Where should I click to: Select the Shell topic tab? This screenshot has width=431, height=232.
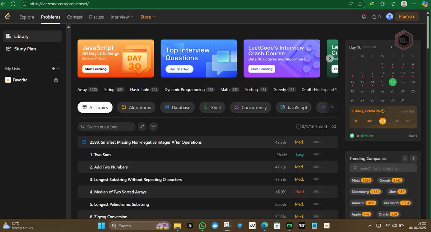coord(212,107)
